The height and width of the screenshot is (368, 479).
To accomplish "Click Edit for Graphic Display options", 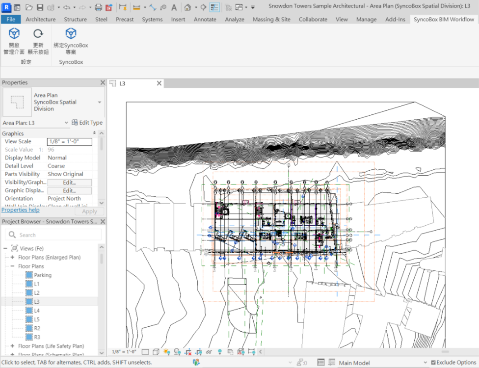I will tap(69, 190).
